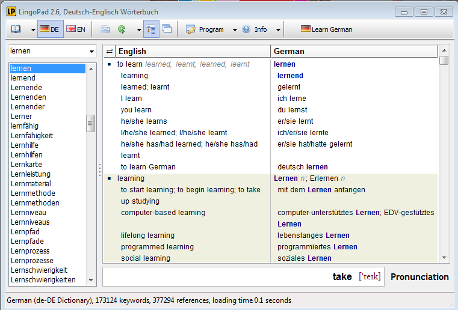The height and width of the screenshot is (310, 458).
Task: Click the word list scrollbar thumb
Action: pos(90,123)
